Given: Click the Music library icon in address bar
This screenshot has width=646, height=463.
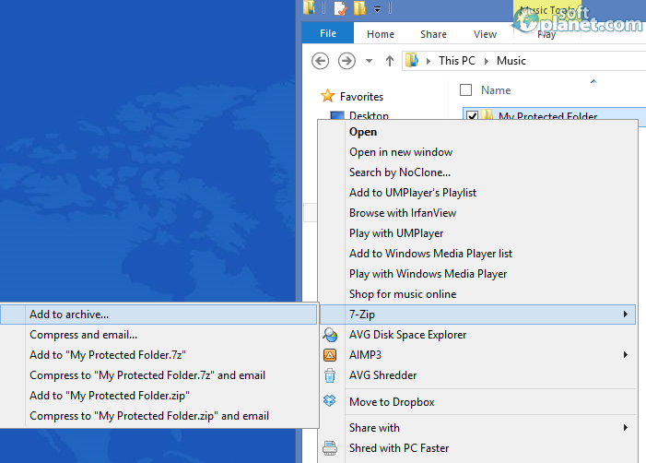Looking at the screenshot, I should [412, 61].
